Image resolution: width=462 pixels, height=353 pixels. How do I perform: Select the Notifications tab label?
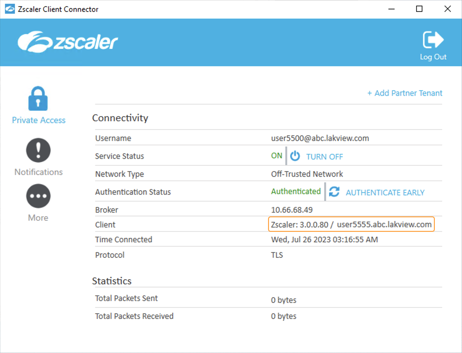tap(39, 172)
